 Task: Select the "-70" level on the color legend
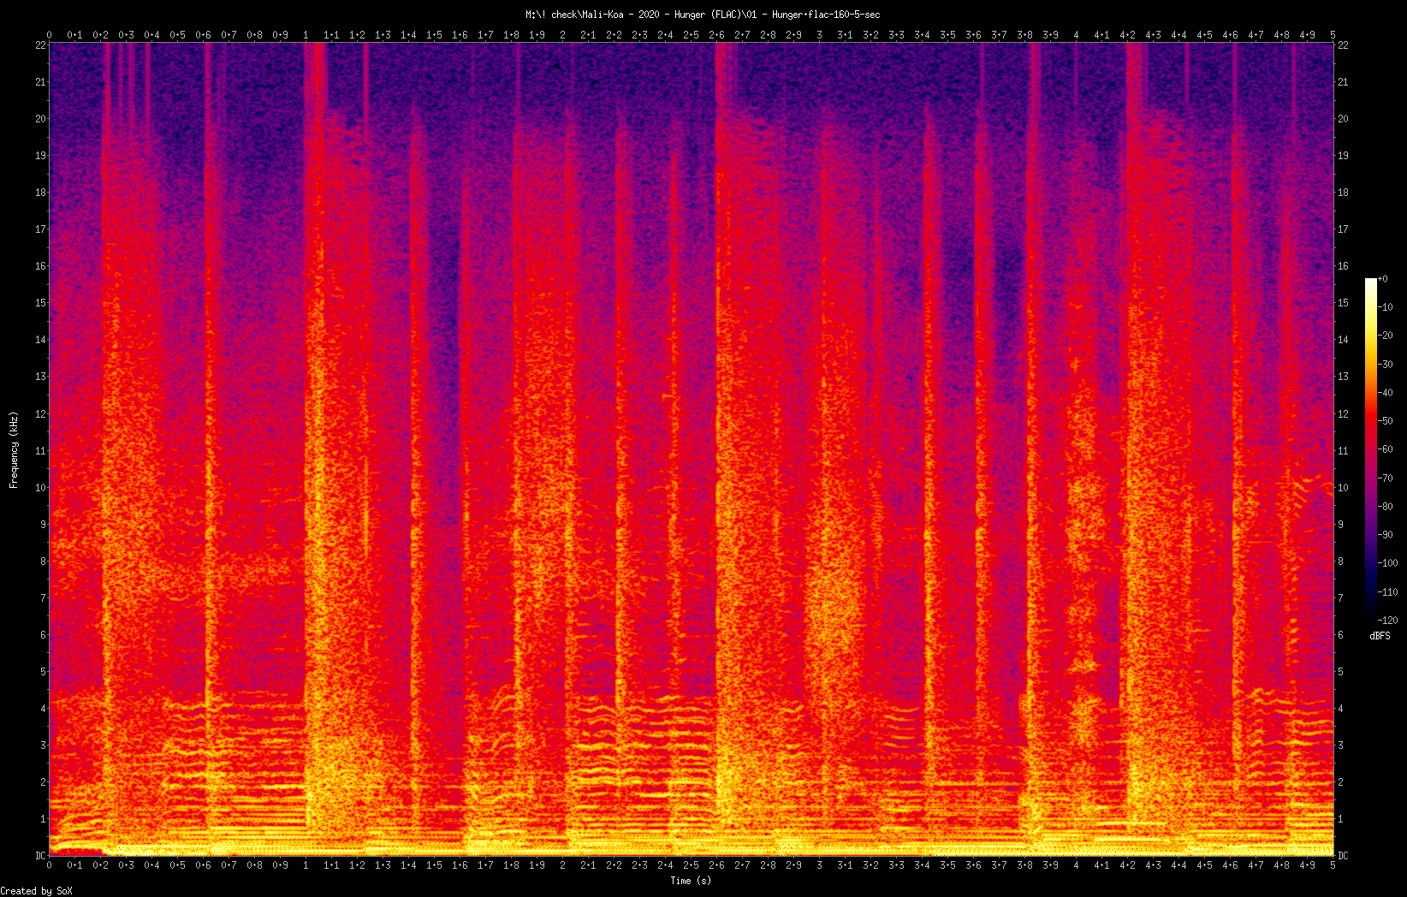(1386, 478)
